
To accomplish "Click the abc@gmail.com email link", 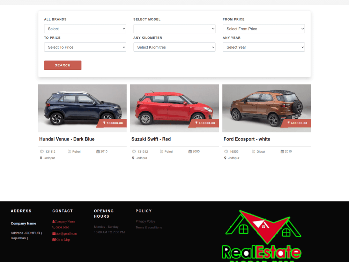I will pos(66,234).
